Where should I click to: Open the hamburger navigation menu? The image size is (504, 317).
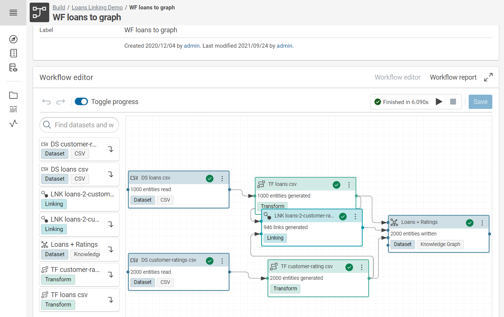pyautogui.click(x=13, y=12)
